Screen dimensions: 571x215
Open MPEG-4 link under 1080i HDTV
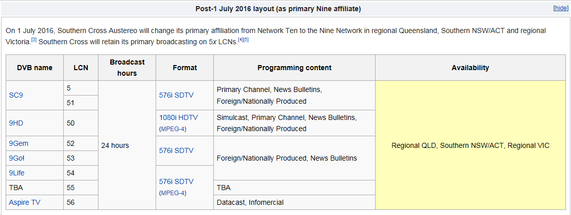point(173,129)
